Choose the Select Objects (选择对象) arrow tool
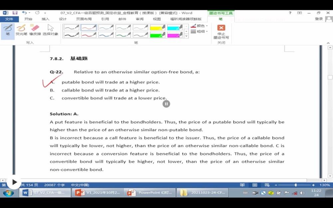 [x=50, y=30]
